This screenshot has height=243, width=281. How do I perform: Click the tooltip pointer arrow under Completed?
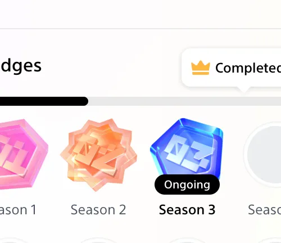pos(243,89)
